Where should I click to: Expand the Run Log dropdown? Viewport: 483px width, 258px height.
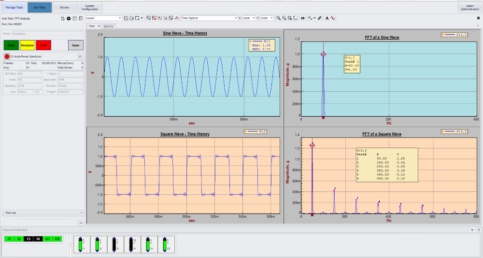click(43, 212)
